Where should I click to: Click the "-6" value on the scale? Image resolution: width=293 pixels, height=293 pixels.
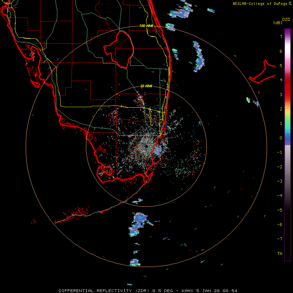(x=280, y=225)
